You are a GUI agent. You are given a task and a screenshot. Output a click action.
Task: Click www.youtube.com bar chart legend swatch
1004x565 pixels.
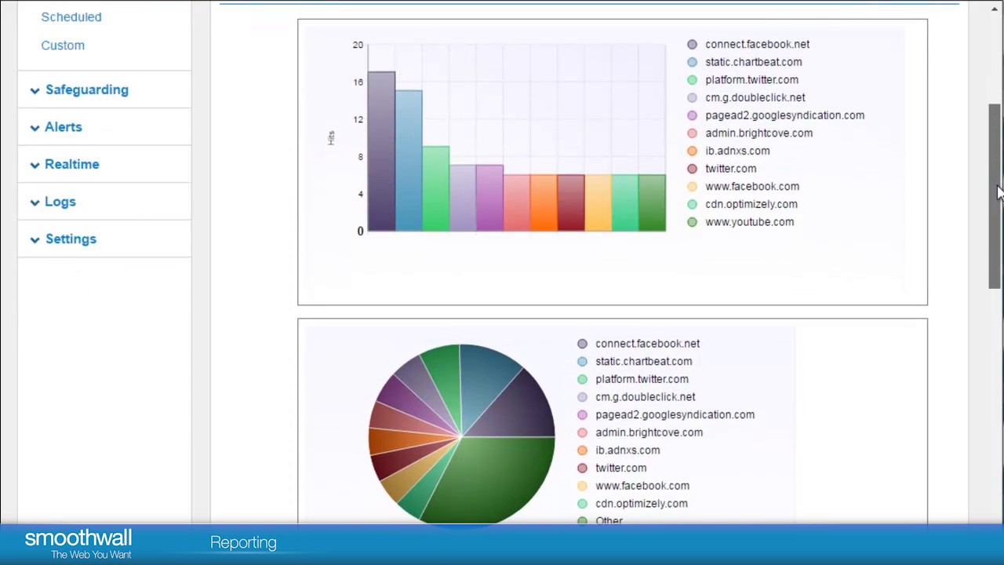click(692, 222)
